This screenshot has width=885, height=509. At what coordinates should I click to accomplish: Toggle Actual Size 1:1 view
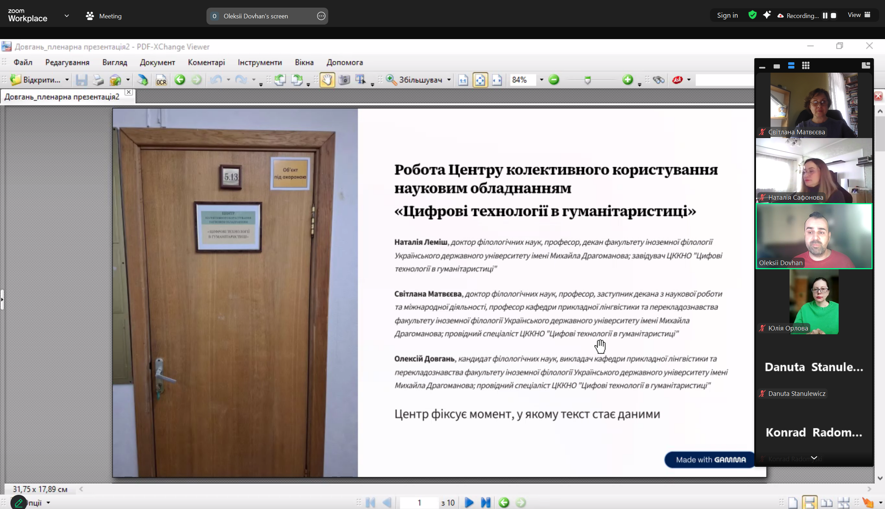(x=463, y=80)
